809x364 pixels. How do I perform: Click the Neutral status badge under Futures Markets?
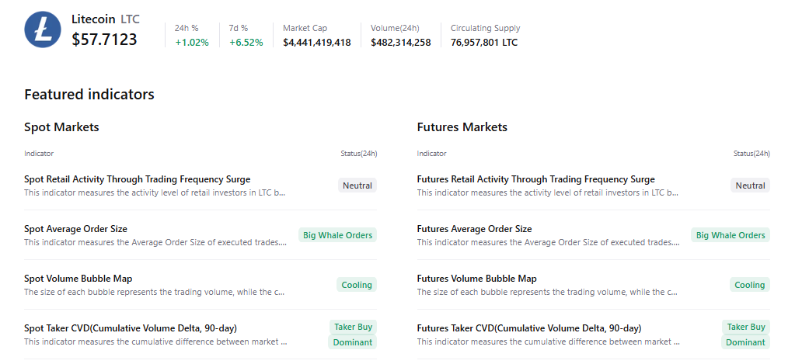click(x=750, y=185)
